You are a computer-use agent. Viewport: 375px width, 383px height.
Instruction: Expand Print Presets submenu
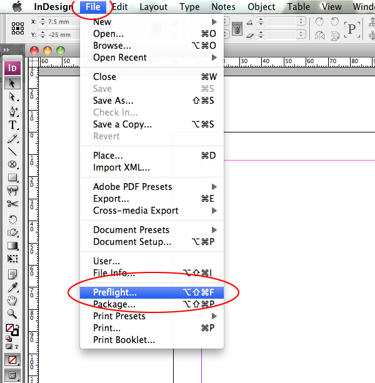152,316
